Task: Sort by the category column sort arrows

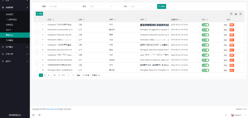Action: tap(84, 20)
